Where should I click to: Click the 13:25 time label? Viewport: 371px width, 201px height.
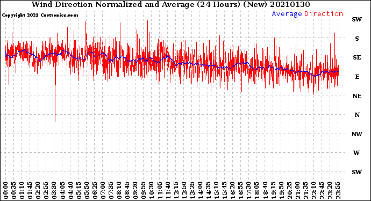pos(192,190)
